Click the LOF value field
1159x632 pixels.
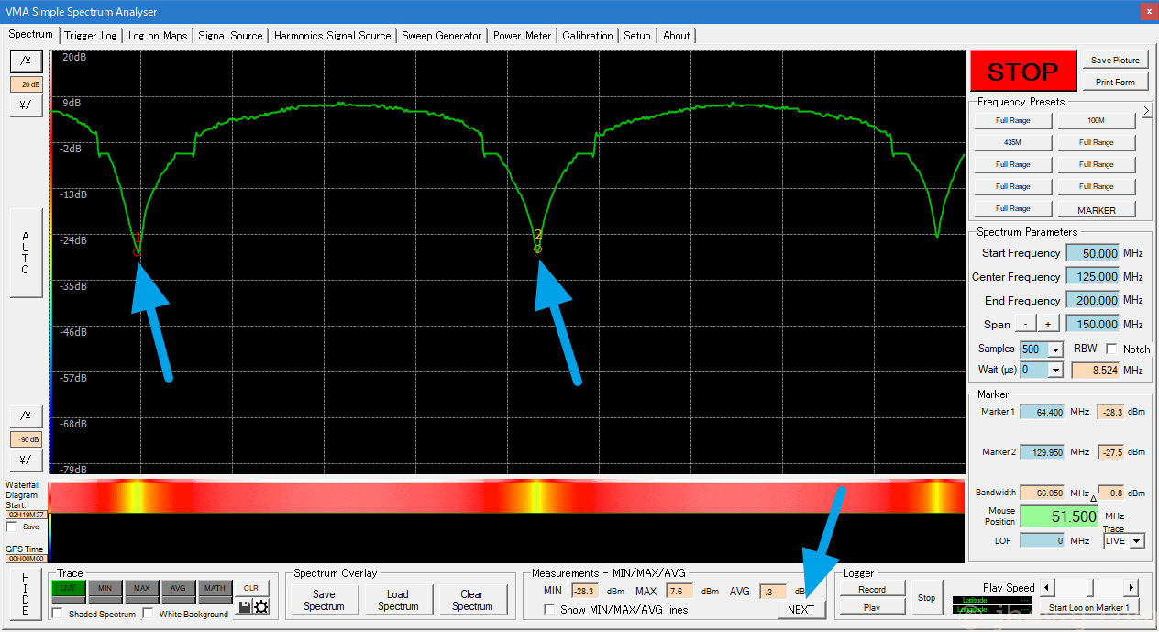(1043, 540)
